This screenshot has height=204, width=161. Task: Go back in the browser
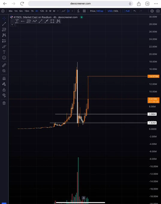click(5, 4)
